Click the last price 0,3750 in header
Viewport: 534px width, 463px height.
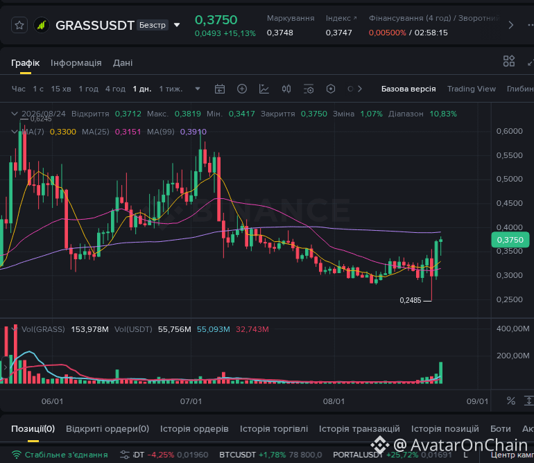tap(216, 20)
